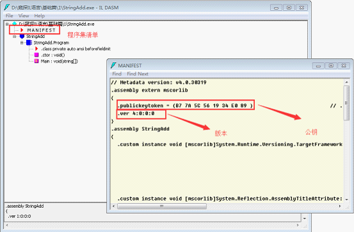Click the magenta static icon of Main method

point(36,61)
